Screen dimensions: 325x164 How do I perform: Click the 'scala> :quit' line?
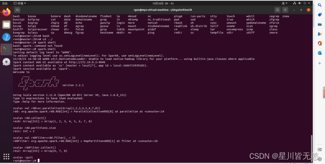23,158
